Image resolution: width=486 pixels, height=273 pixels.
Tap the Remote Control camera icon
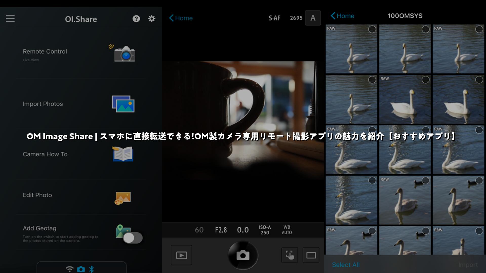click(124, 54)
